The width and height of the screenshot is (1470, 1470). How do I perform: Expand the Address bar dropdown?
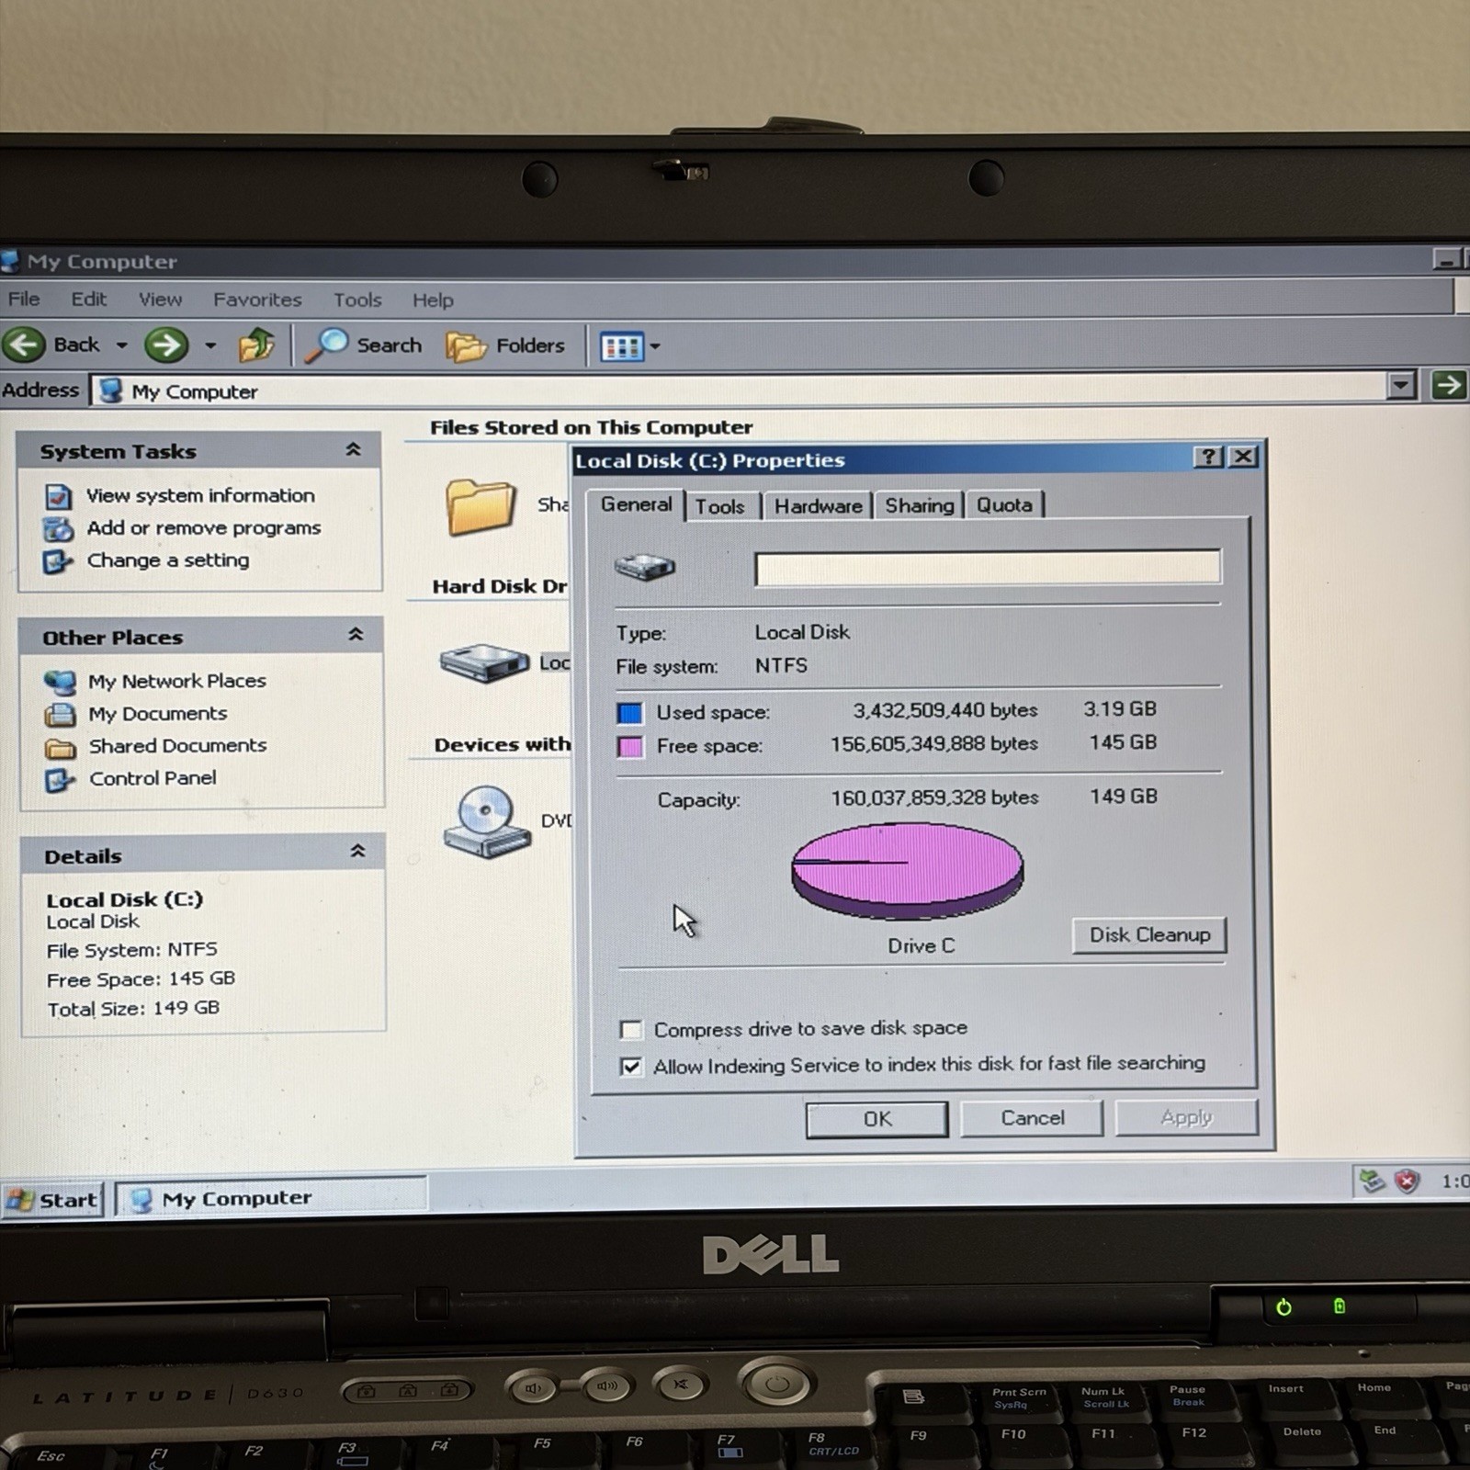pyautogui.click(x=1401, y=385)
